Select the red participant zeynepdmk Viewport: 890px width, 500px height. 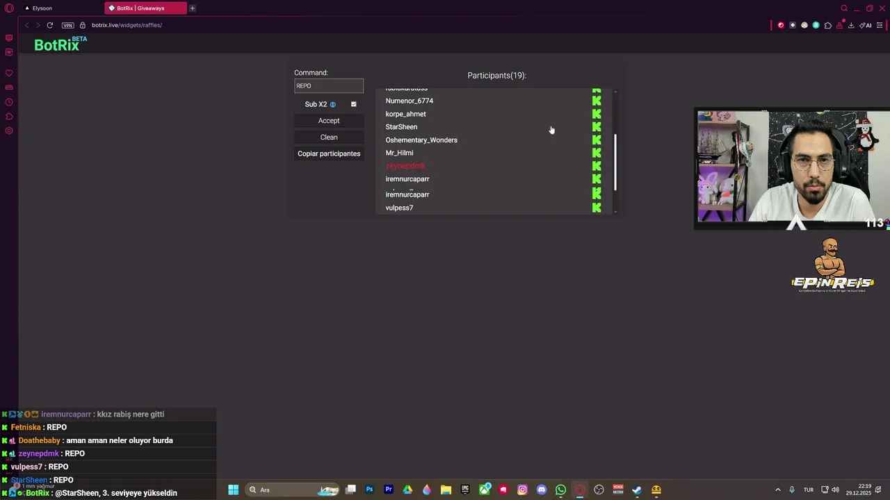pyautogui.click(x=405, y=166)
